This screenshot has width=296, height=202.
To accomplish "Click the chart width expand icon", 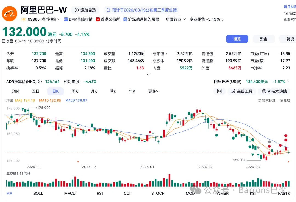I will coord(219,91).
